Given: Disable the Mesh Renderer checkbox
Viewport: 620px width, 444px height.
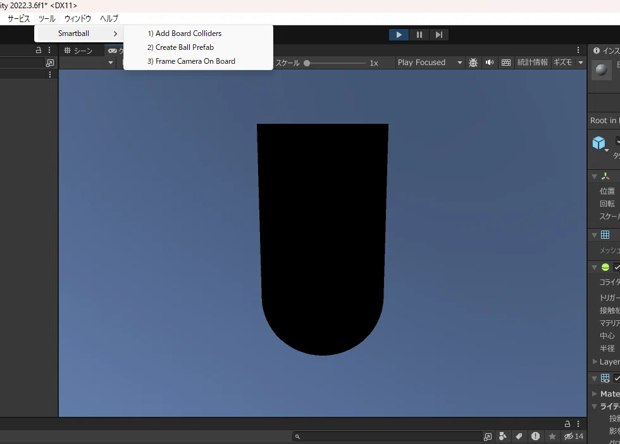Looking at the screenshot, I should (x=617, y=378).
